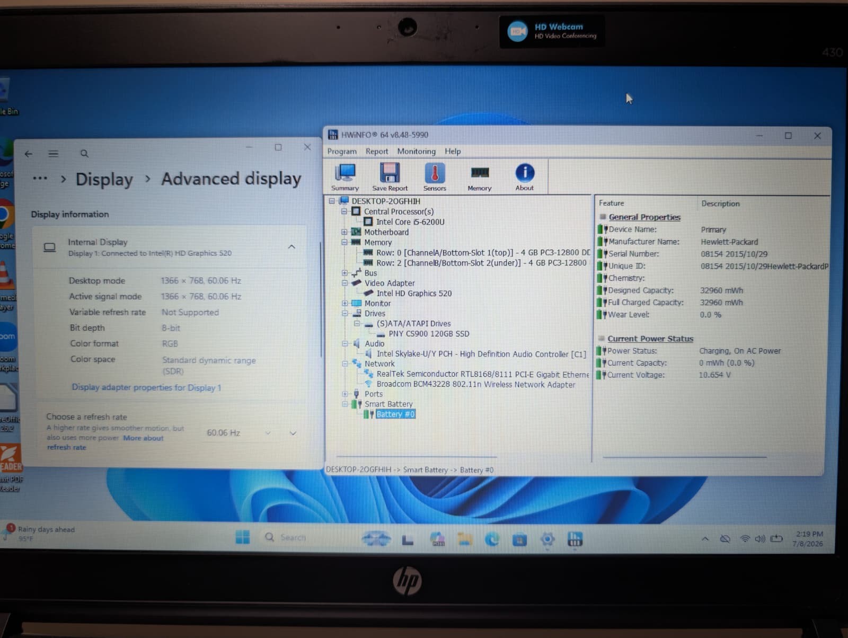Collapse the Memory tree branch
Viewport: 848px width, 638px height.
tap(344, 242)
